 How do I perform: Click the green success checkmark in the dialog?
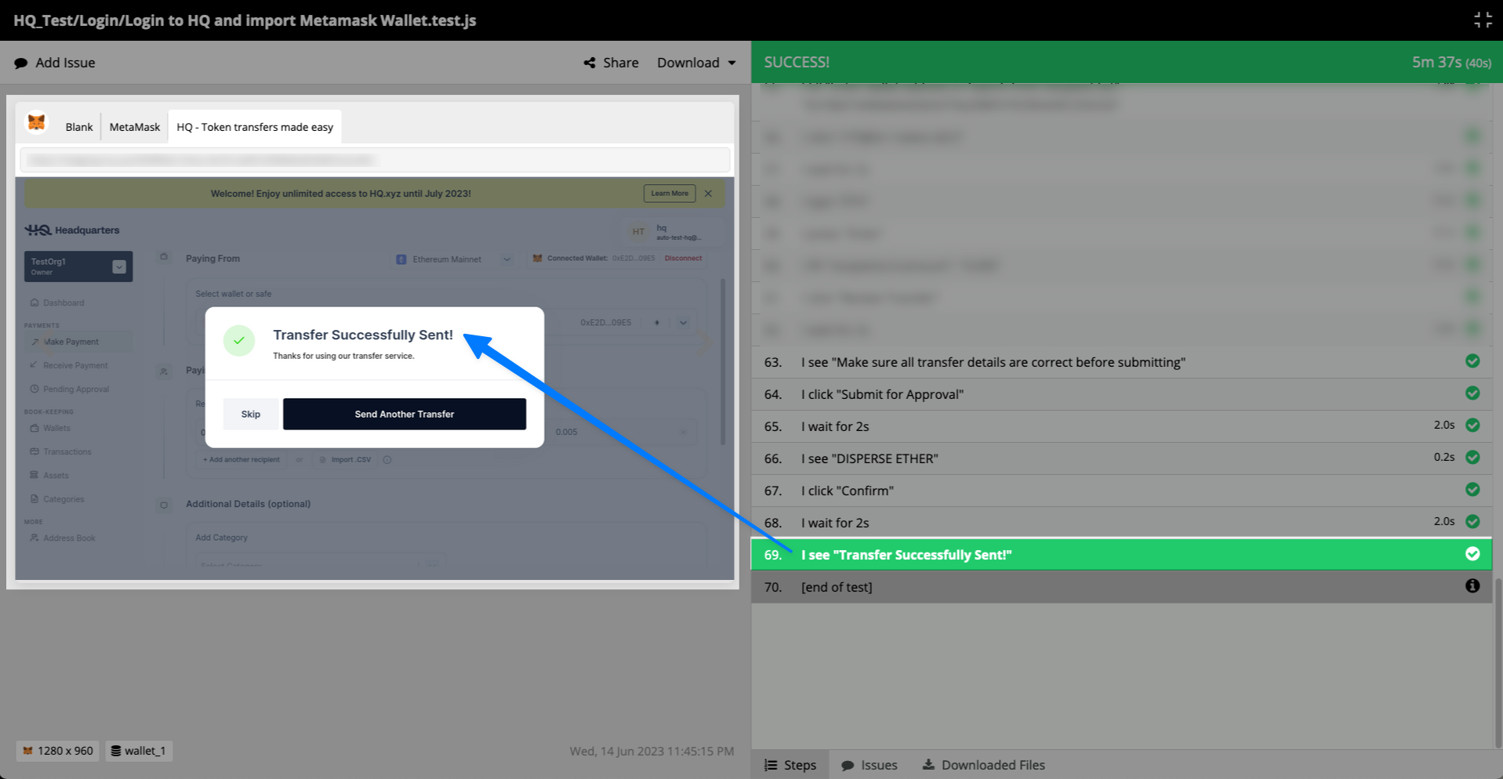point(239,341)
